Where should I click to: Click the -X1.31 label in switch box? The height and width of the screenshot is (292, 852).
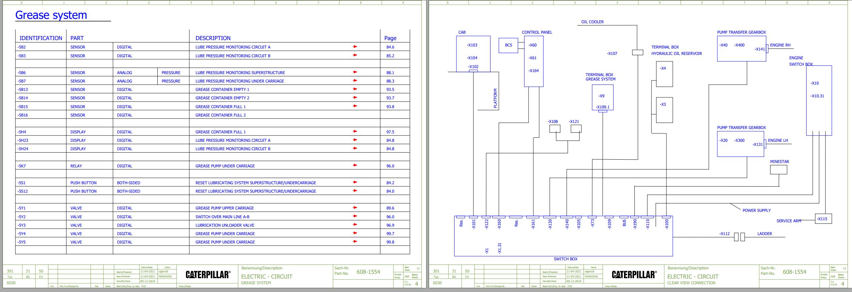[x=500, y=248]
